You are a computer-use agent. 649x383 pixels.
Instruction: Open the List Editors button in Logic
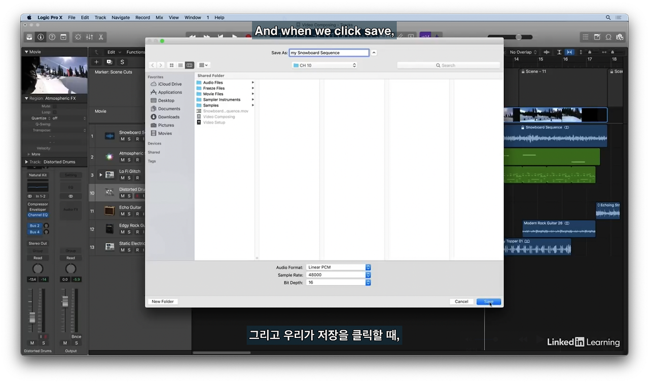coord(586,37)
